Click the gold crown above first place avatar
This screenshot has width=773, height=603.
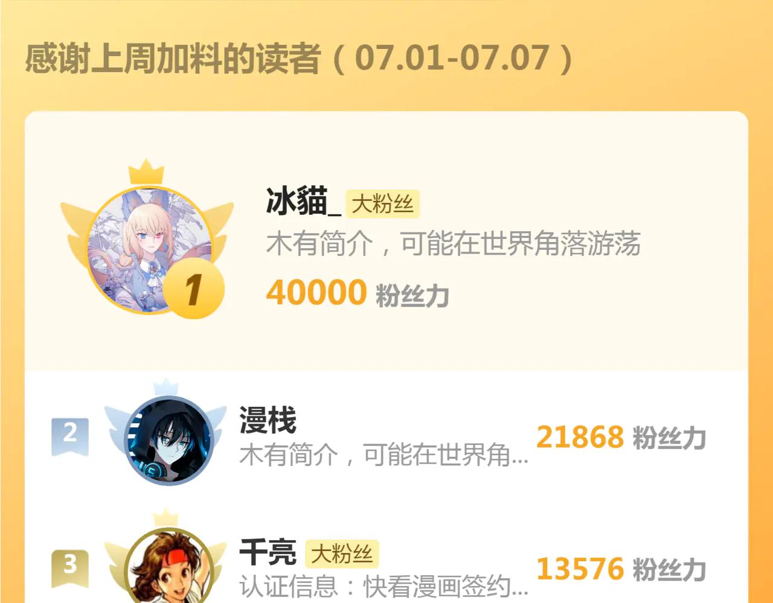pos(146,172)
